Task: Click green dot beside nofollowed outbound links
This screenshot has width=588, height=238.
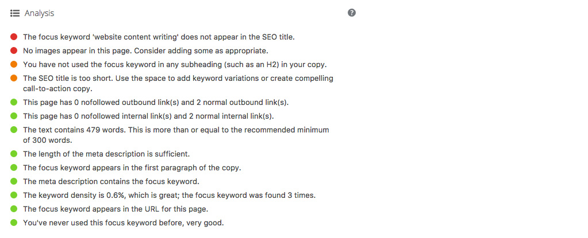Action: click(14, 102)
